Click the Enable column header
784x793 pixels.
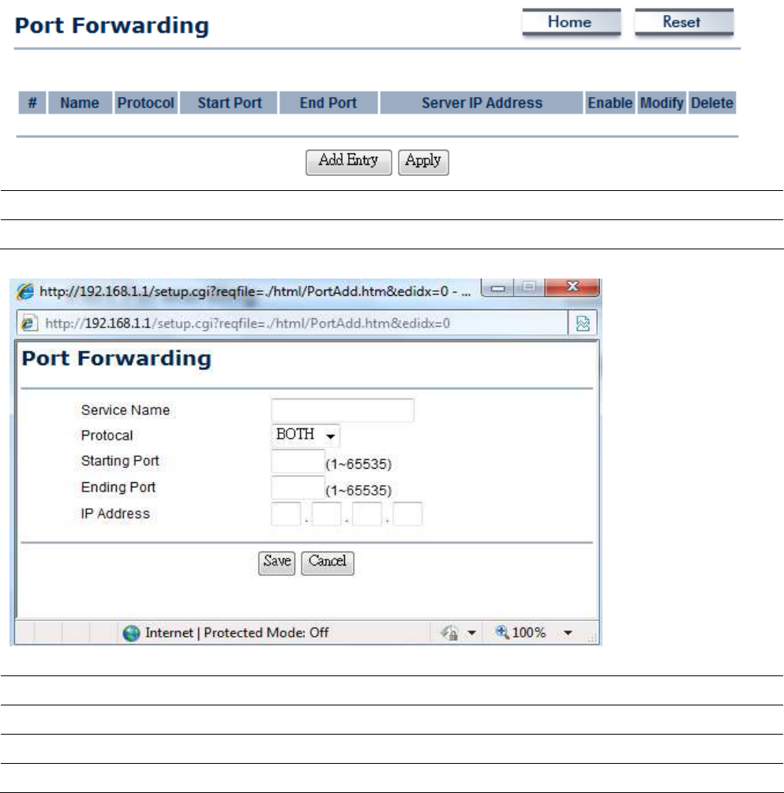(610, 103)
